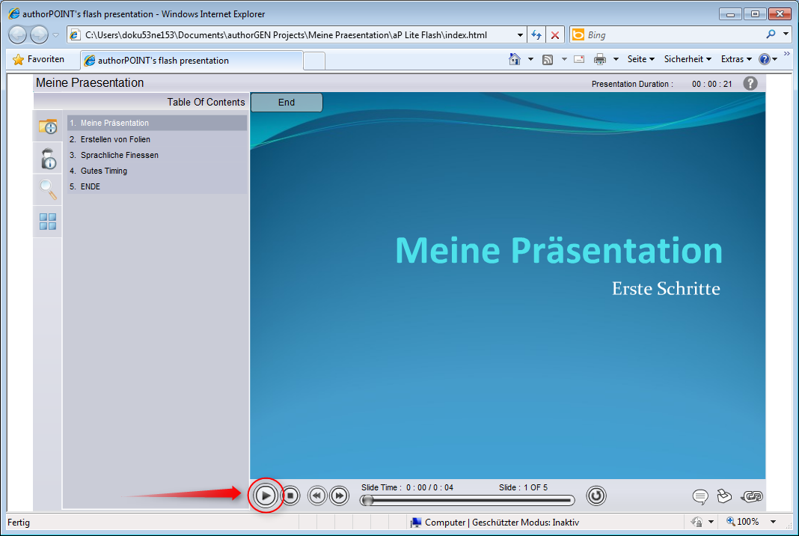Show the presenter info panel
The height and width of the screenshot is (536, 799).
[x=47, y=159]
